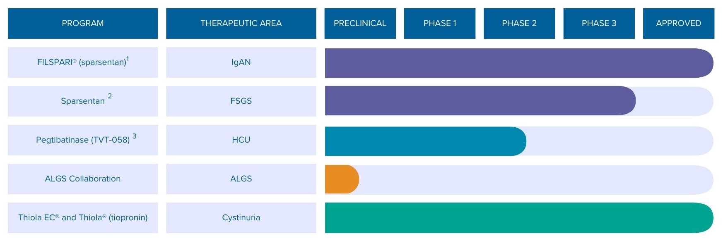Click the APPROVED stage header
Image resolution: width=723 pixels, height=241 pixels.
tap(678, 24)
